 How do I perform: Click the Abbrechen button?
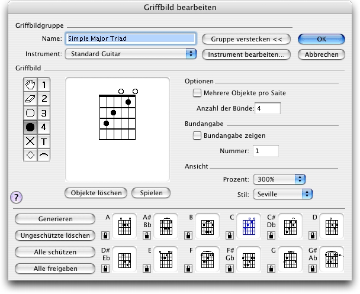[x=322, y=54]
